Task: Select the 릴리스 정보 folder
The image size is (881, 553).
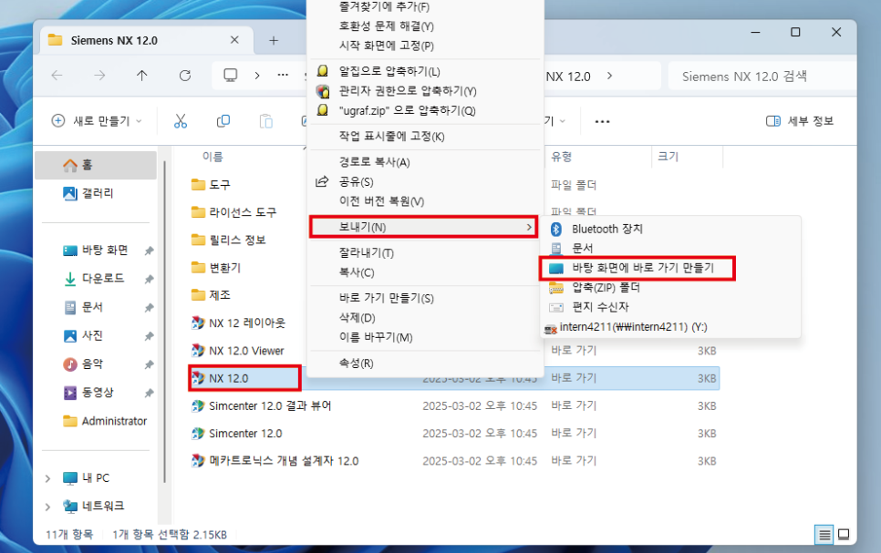Action: 237,240
